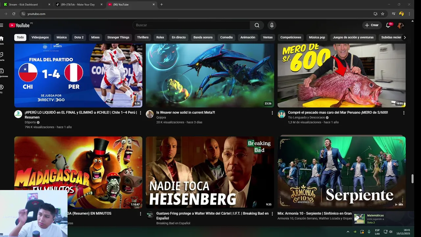The height and width of the screenshot is (237, 421).
Task: Select the Banda sonora chip
Action: 203,38
